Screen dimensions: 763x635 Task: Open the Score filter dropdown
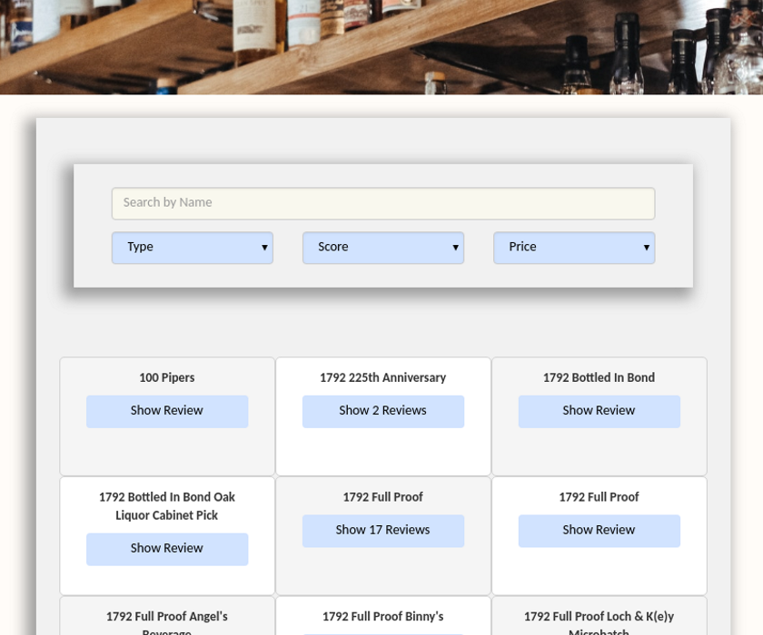[x=382, y=248]
